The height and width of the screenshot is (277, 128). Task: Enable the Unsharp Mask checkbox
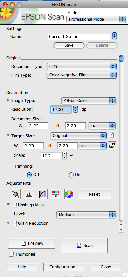[x=14, y=205]
